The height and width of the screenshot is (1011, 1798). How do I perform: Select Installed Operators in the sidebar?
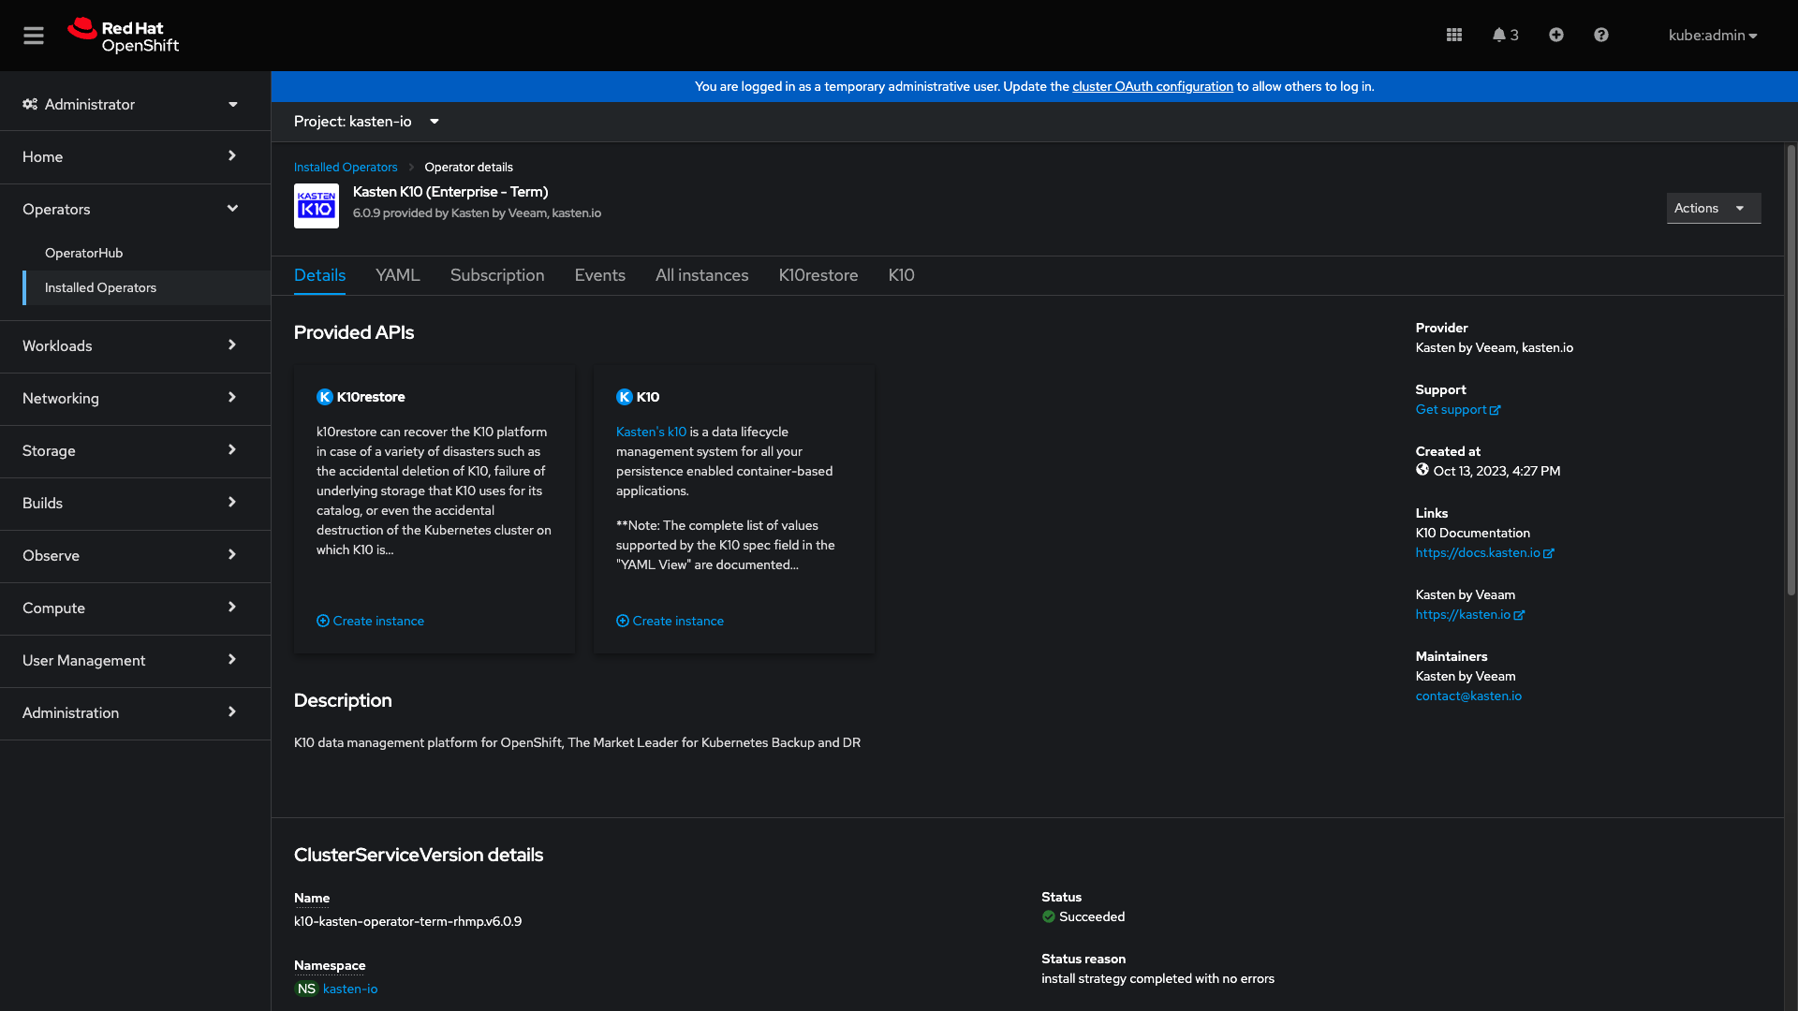coord(146,287)
